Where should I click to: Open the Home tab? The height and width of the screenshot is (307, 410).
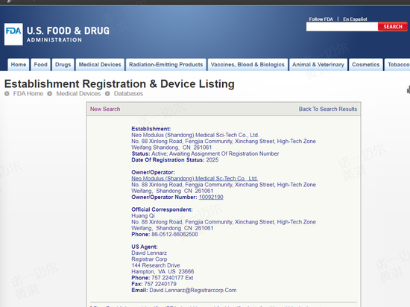click(19, 65)
